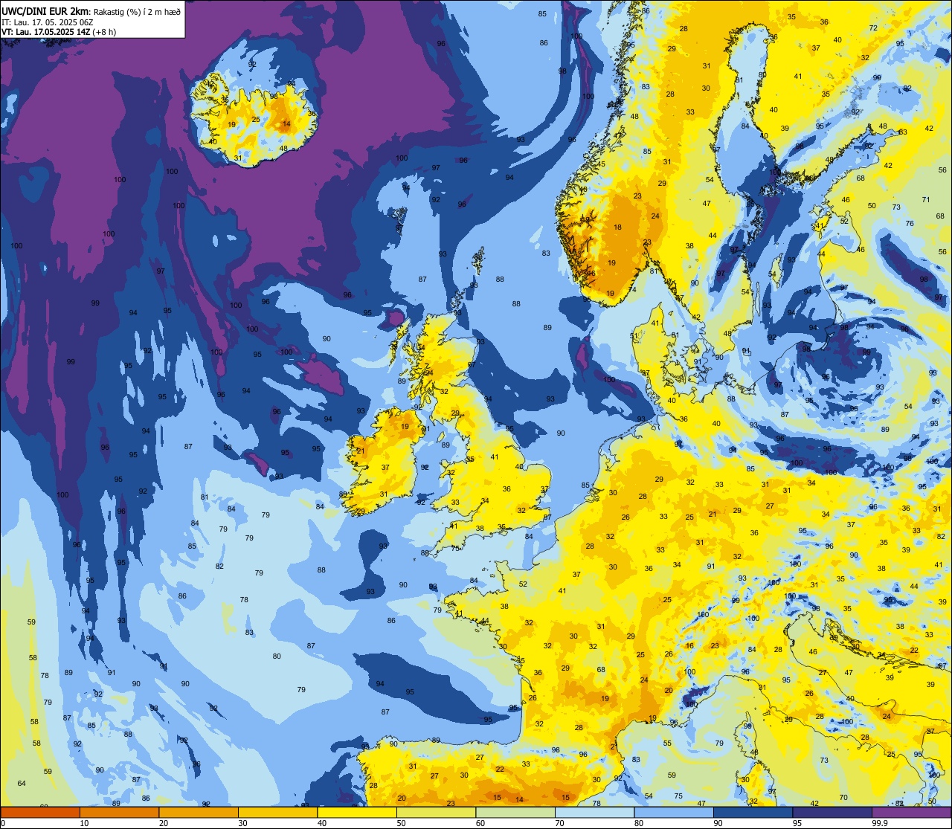Pick the 50–60 pale yellow legend swatch
This screenshot has width=952, height=829.
(437, 813)
